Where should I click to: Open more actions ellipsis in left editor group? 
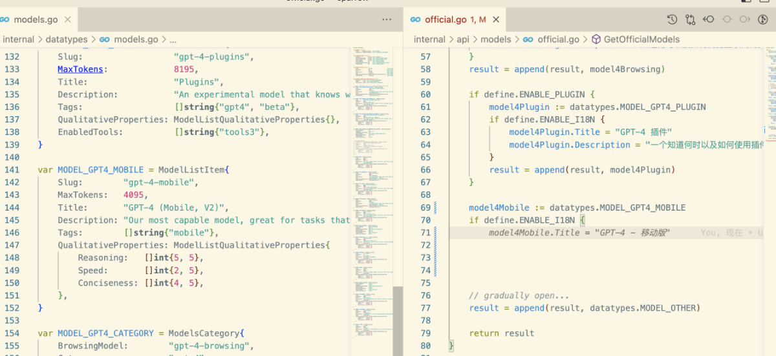(387, 19)
